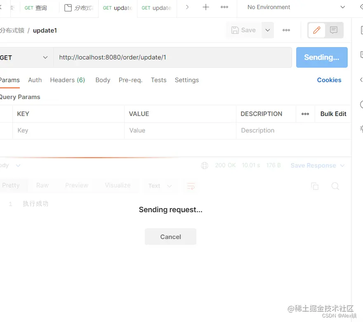Open the Settings tab
The height and width of the screenshot is (322, 363).
pyautogui.click(x=186, y=80)
